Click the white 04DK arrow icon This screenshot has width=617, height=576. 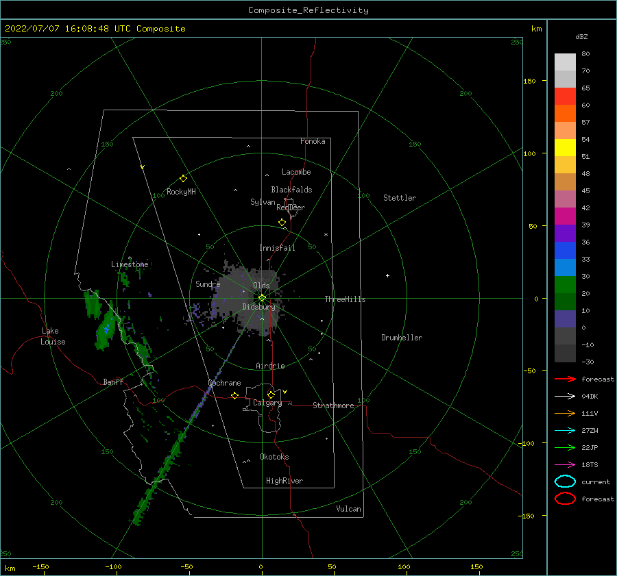coord(565,396)
